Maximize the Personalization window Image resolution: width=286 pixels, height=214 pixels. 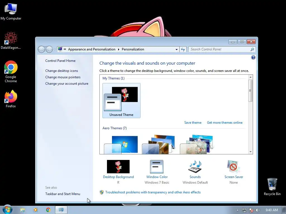coord(242,42)
